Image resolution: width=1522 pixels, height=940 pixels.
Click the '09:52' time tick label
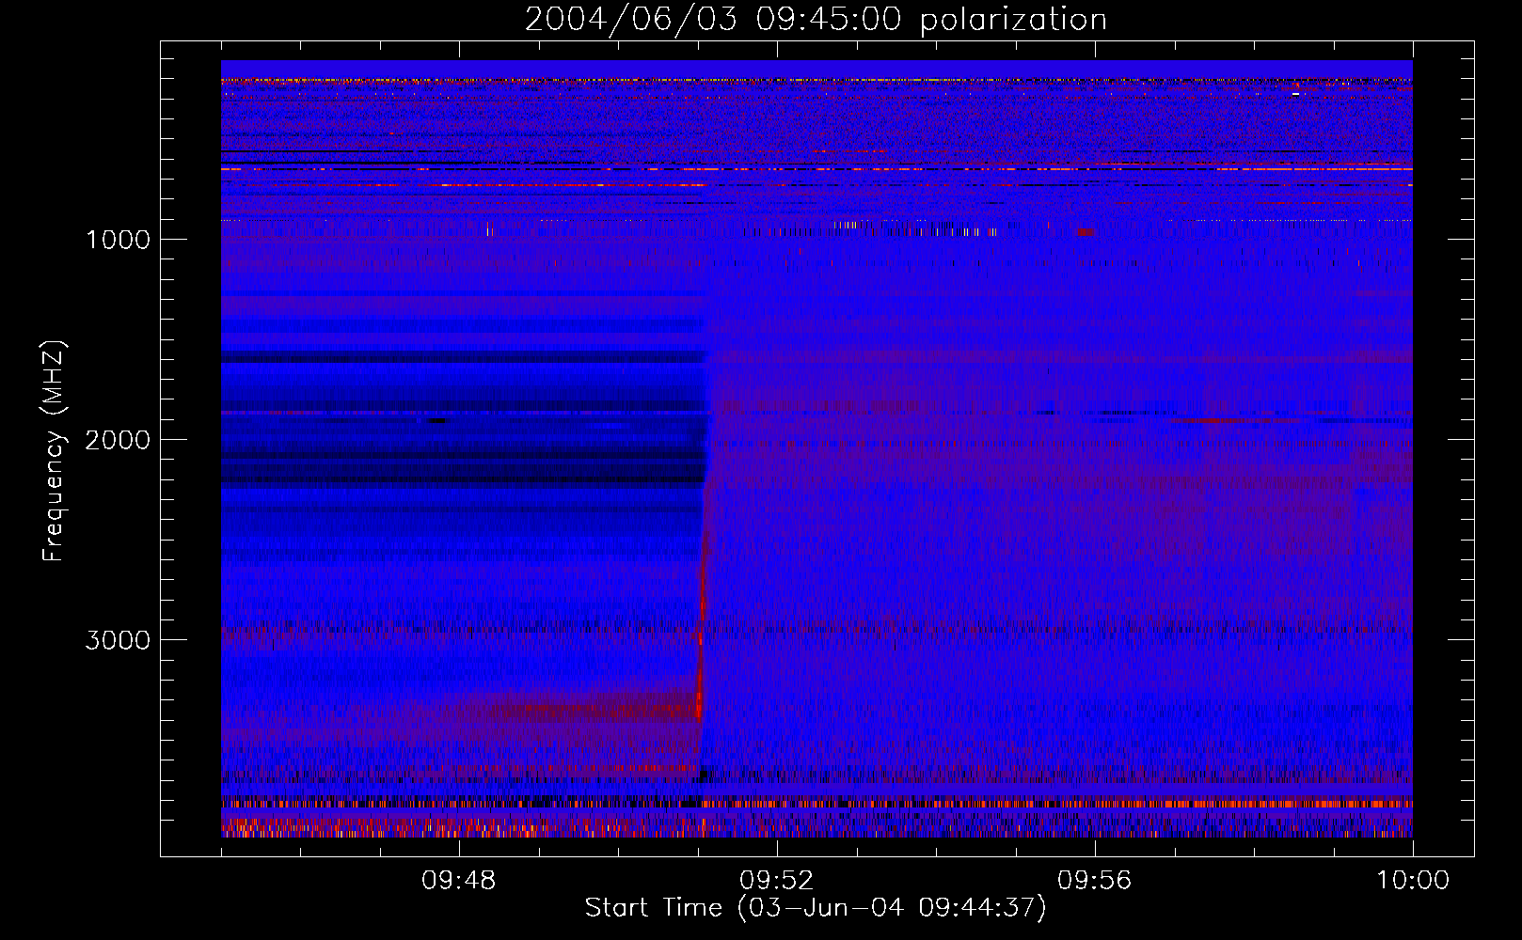[x=776, y=881]
